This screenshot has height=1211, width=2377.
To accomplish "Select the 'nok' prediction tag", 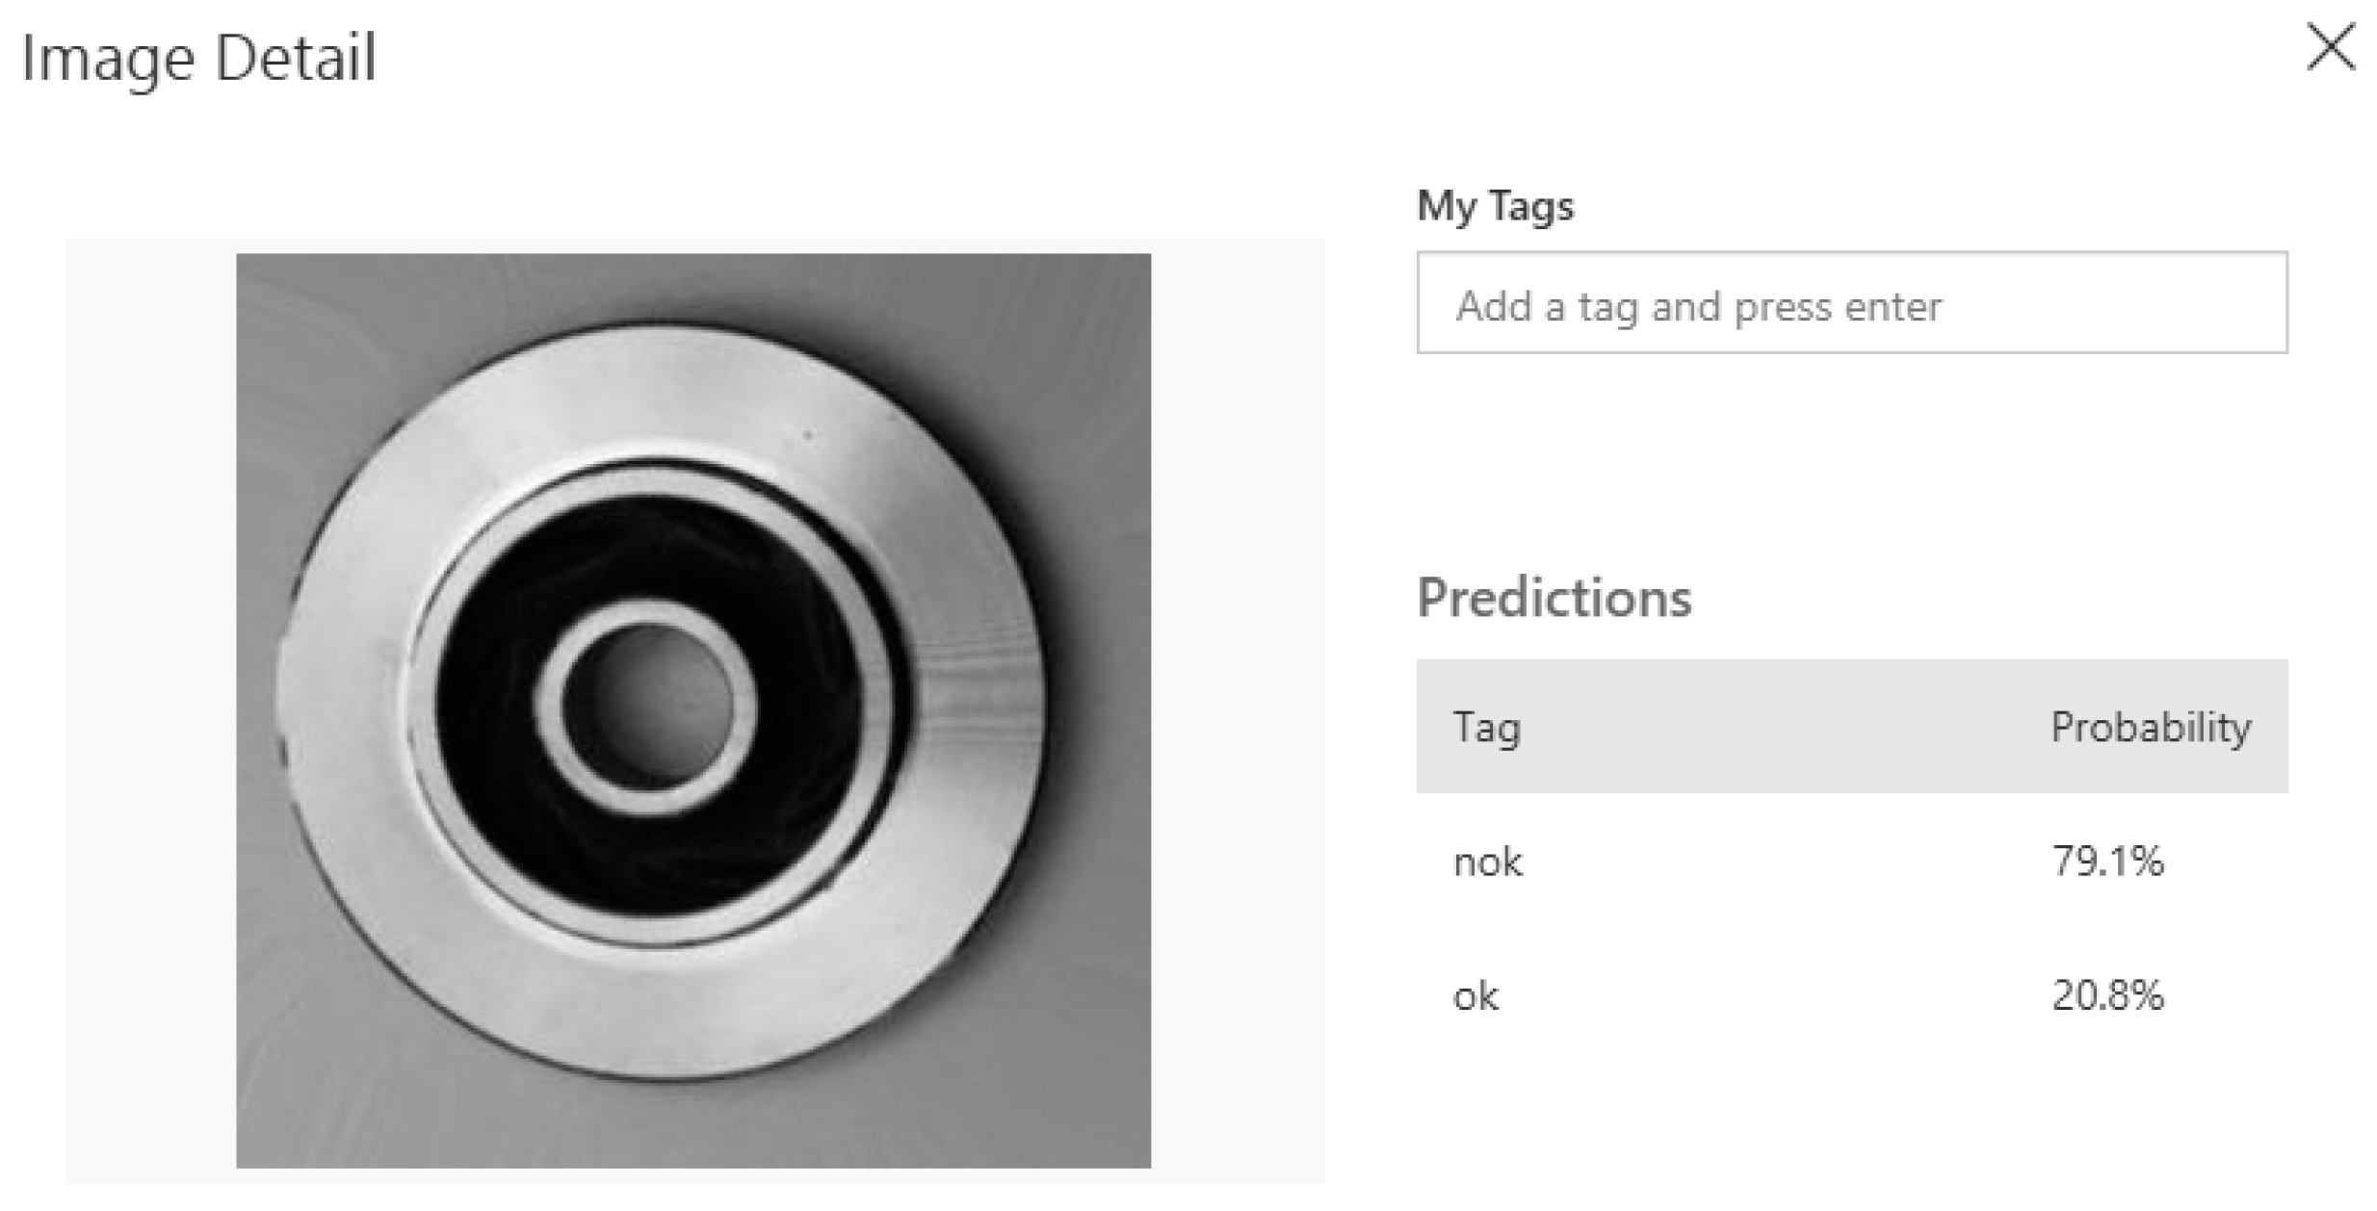I will point(1487,862).
